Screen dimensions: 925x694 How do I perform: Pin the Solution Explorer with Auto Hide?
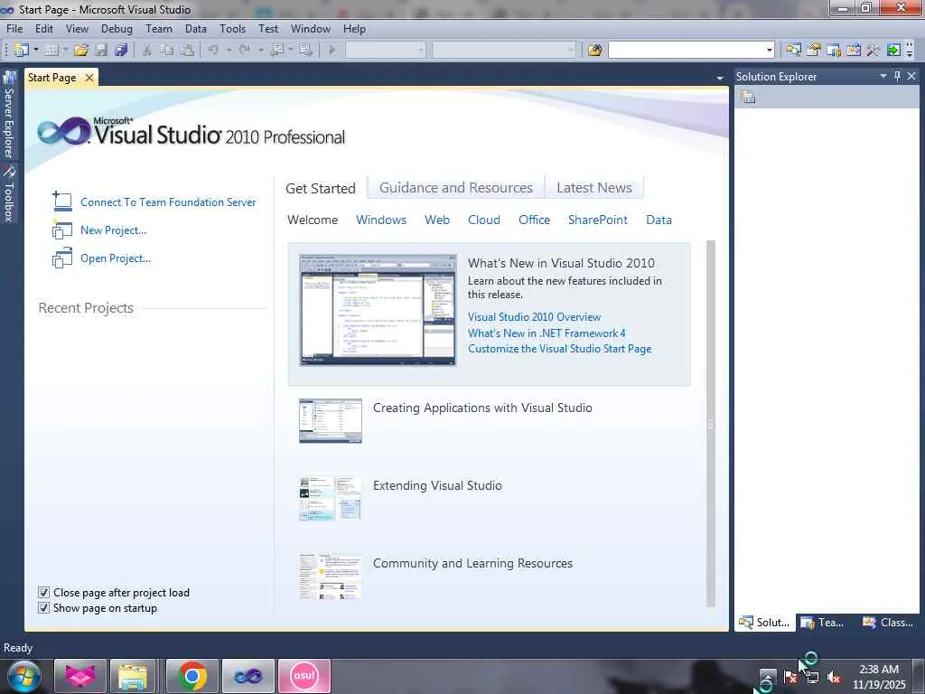[897, 76]
